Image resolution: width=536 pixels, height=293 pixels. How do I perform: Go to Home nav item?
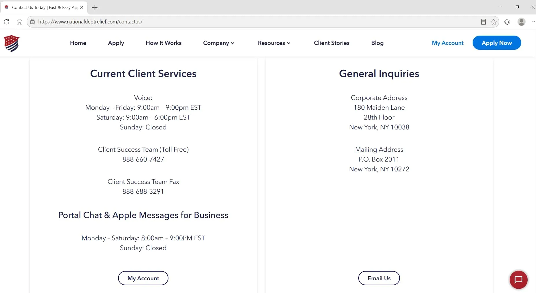tap(78, 43)
